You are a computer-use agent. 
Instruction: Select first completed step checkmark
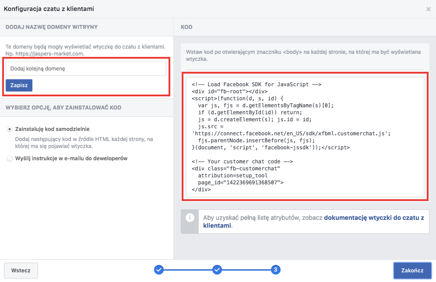159,269
